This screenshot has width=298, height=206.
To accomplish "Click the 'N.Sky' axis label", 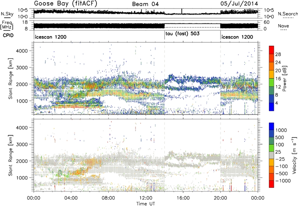I will (x=7, y=14).
